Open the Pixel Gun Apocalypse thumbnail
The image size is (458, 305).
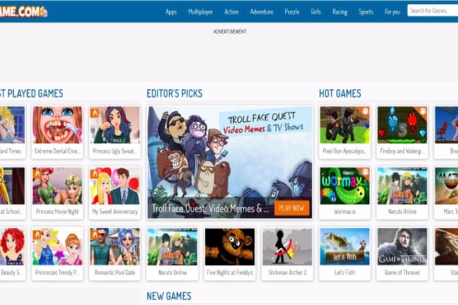345,125
